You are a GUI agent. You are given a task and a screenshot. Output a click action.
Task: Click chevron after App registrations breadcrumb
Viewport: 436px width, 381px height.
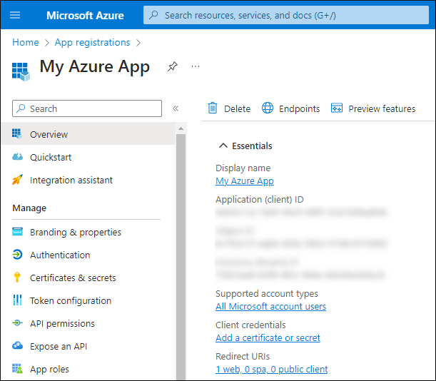click(x=138, y=43)
